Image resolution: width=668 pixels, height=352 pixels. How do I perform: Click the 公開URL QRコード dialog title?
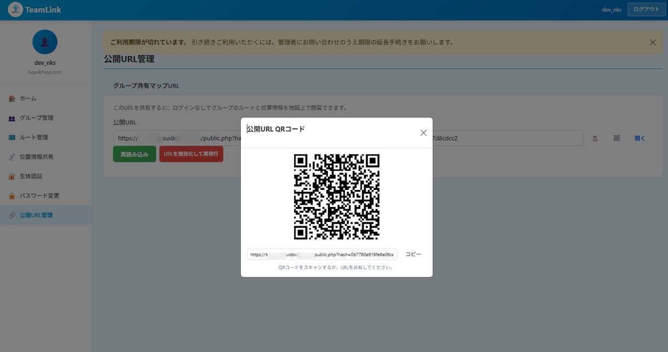(x=275, y=129)
